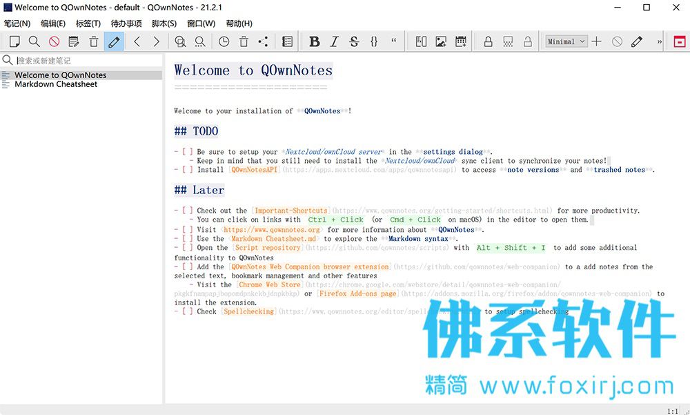The image size is (690, 415).
Task: Click the QOwnNotes Web Companion browser extension link
Action: point(310,267)
